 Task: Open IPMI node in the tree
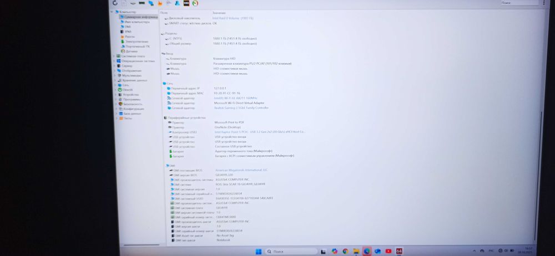(126, 32)
